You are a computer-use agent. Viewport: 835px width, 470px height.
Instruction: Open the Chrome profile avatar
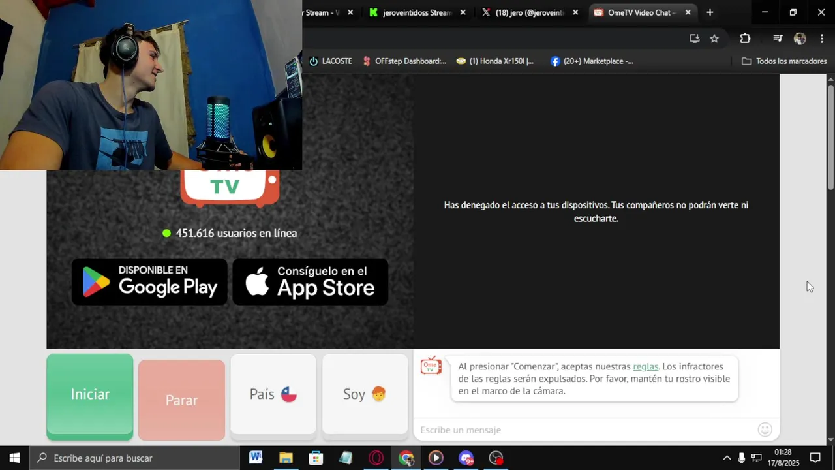click(800, 39)
